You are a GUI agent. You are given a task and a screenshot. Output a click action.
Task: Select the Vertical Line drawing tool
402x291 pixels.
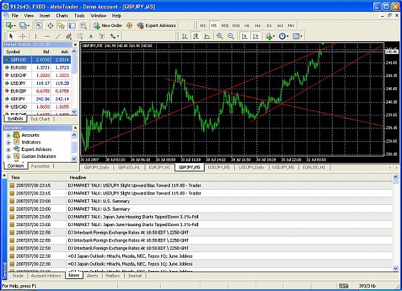pyautogui.click(x=35, y=36)
